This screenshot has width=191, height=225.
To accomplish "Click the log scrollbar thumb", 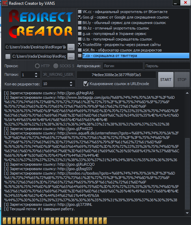I will click(187, 174).
